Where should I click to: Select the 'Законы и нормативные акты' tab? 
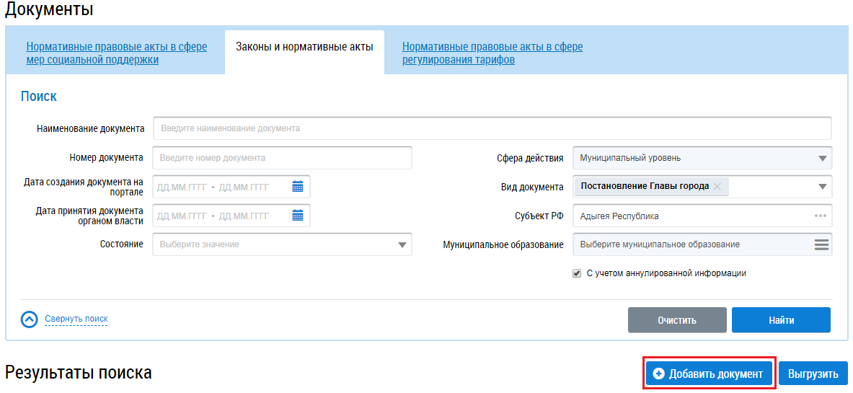304,48
